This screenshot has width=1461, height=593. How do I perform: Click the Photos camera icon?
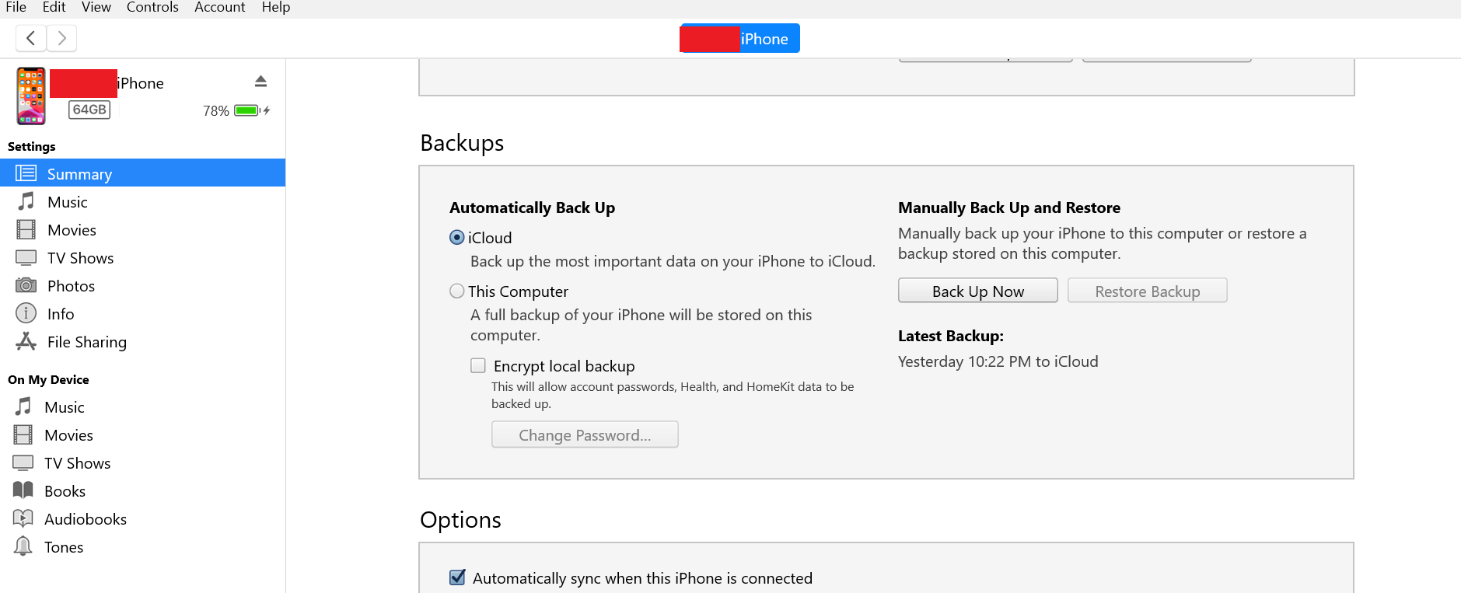[26, 285]
